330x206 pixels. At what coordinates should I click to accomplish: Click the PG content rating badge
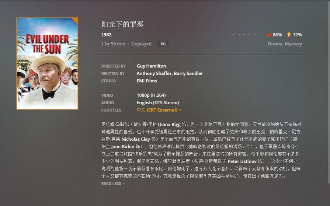click(163, 44)
